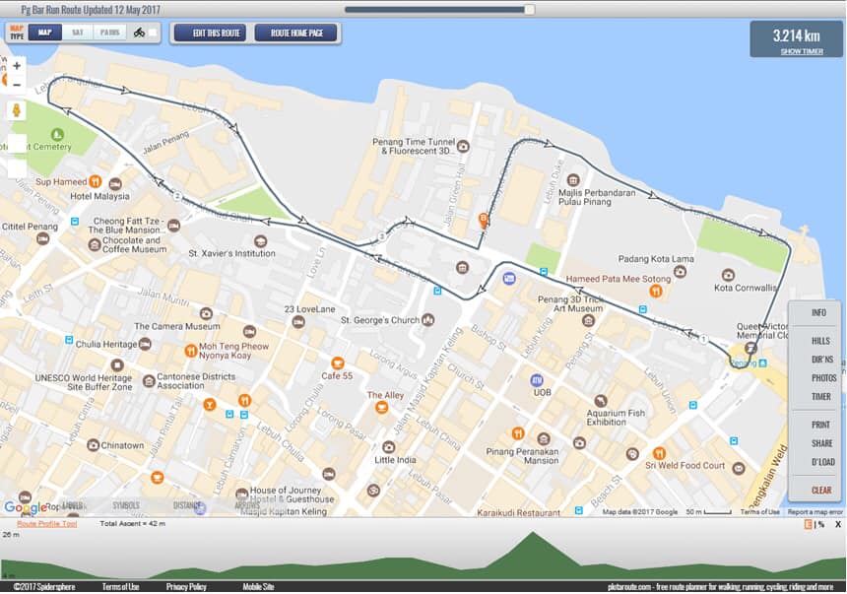Click Chocolate and Coffee Museum icon
The width and height of the screenshot is (847, 594).
click(95, 245)
